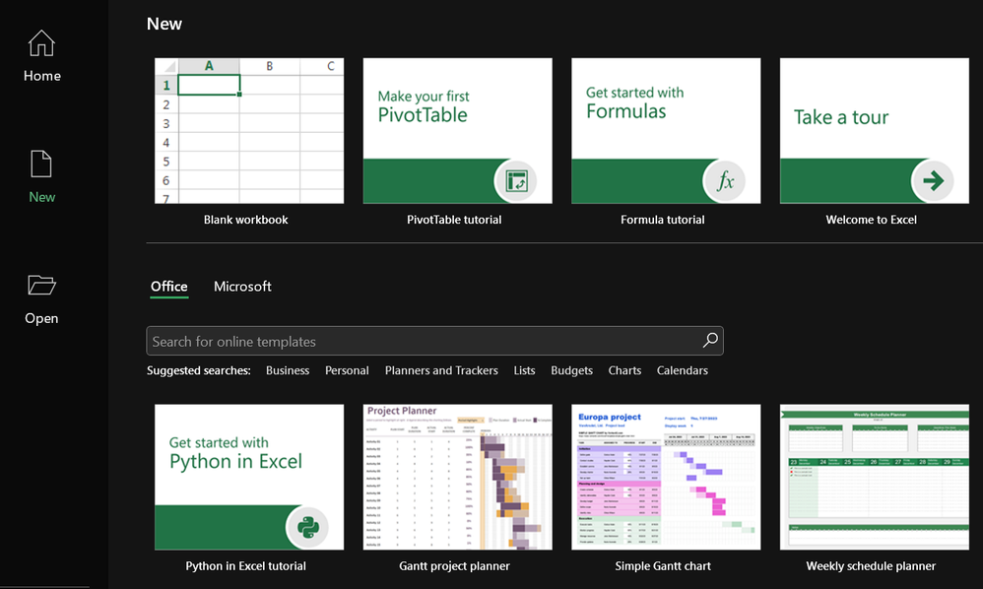Open the Welcome to Excel tour
This screenshot has height=589, width=983.
click(x=875, y=131)
